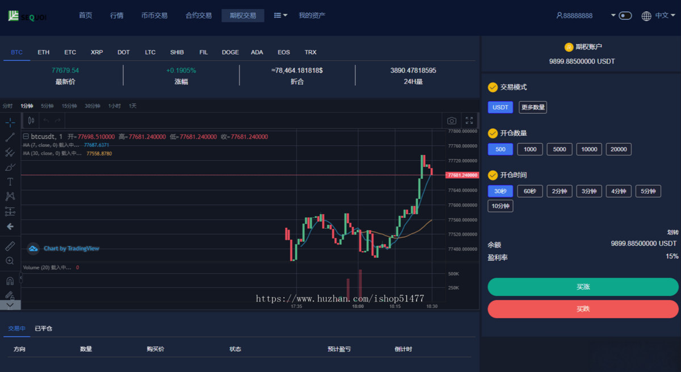The width and height of the screenshot is (681, 372).
Task: Select USDT trading mode
Action: (x=501, y=107)
